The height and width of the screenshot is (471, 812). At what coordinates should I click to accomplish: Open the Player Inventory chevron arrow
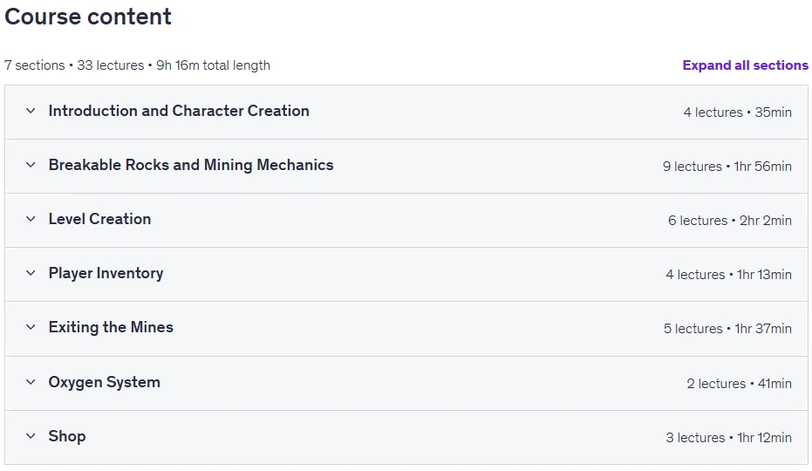tap(31, 273)
